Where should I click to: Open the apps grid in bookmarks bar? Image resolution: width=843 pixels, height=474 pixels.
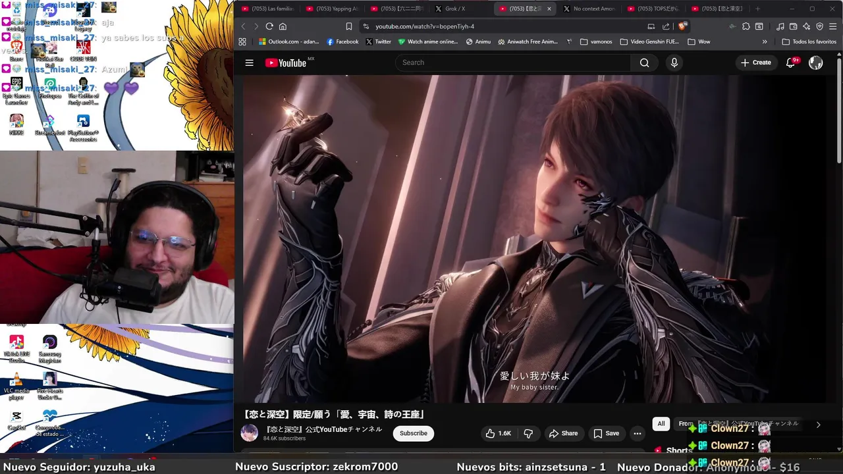coord(242,41)
